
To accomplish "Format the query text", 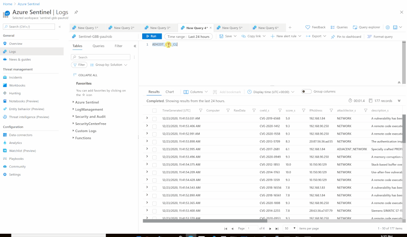I will tap(380, 37).
